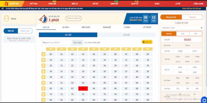Image resolution: width=207 pixels, height=103 pixels.
Task: Open the Siêu tốc 1 phút dropdown
Action: (x=74, y=18)
